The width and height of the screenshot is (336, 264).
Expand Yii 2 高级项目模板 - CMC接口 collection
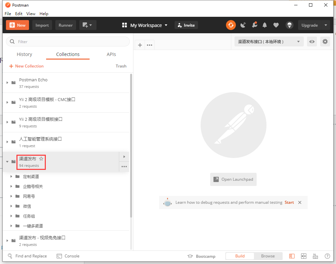click(x=7, y=102)
